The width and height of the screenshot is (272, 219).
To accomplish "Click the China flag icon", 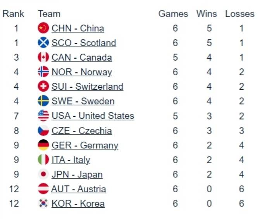I will pos(43,28).
